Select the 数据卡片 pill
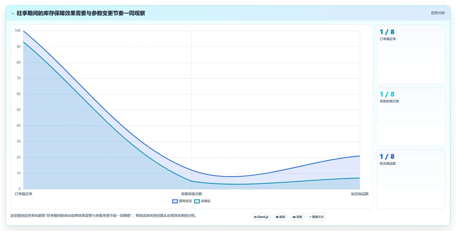The height and width of the screenshot is (231, 456). point(317,217)
